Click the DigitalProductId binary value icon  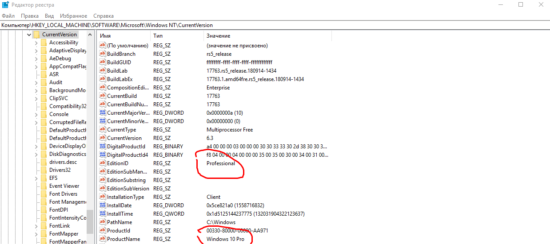(103, 147)
